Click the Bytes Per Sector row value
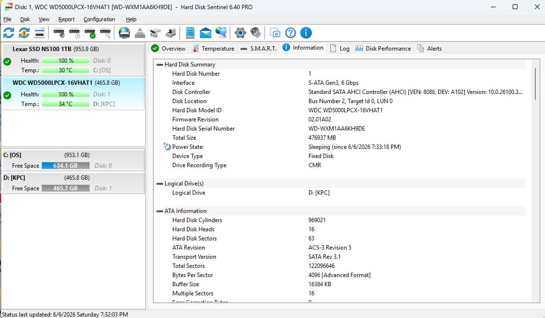 click(339, 275)
